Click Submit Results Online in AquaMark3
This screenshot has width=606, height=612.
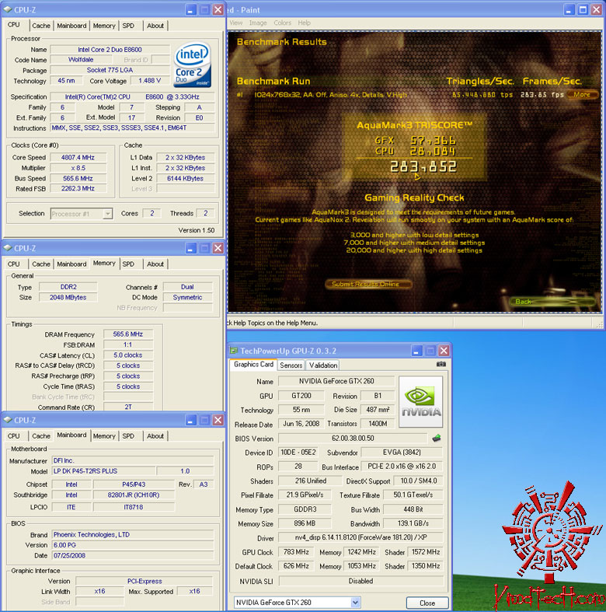pyautogui.click(x=368, y=284)
